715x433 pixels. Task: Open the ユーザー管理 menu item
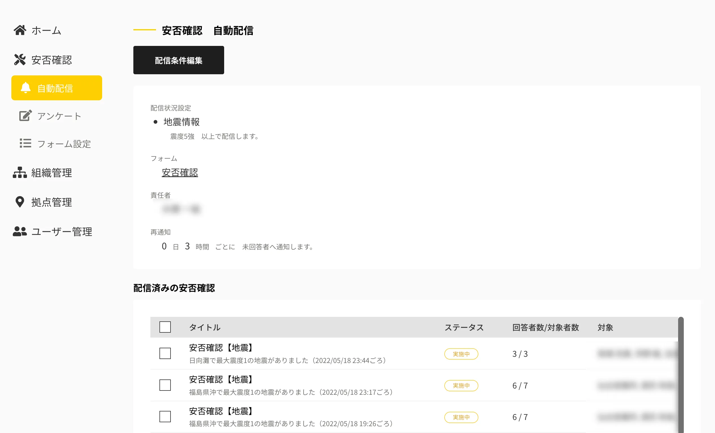(62, 232)
